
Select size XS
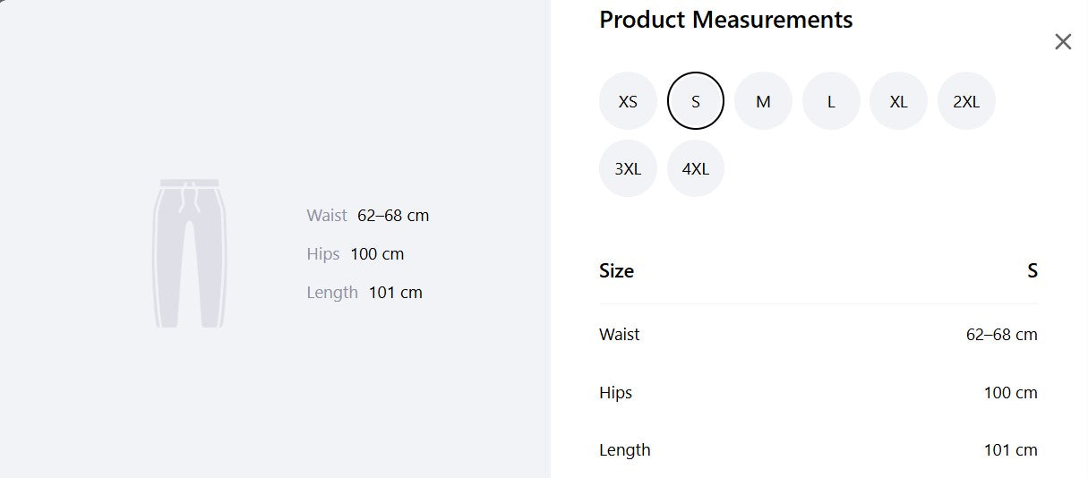(x=628, y=101)
